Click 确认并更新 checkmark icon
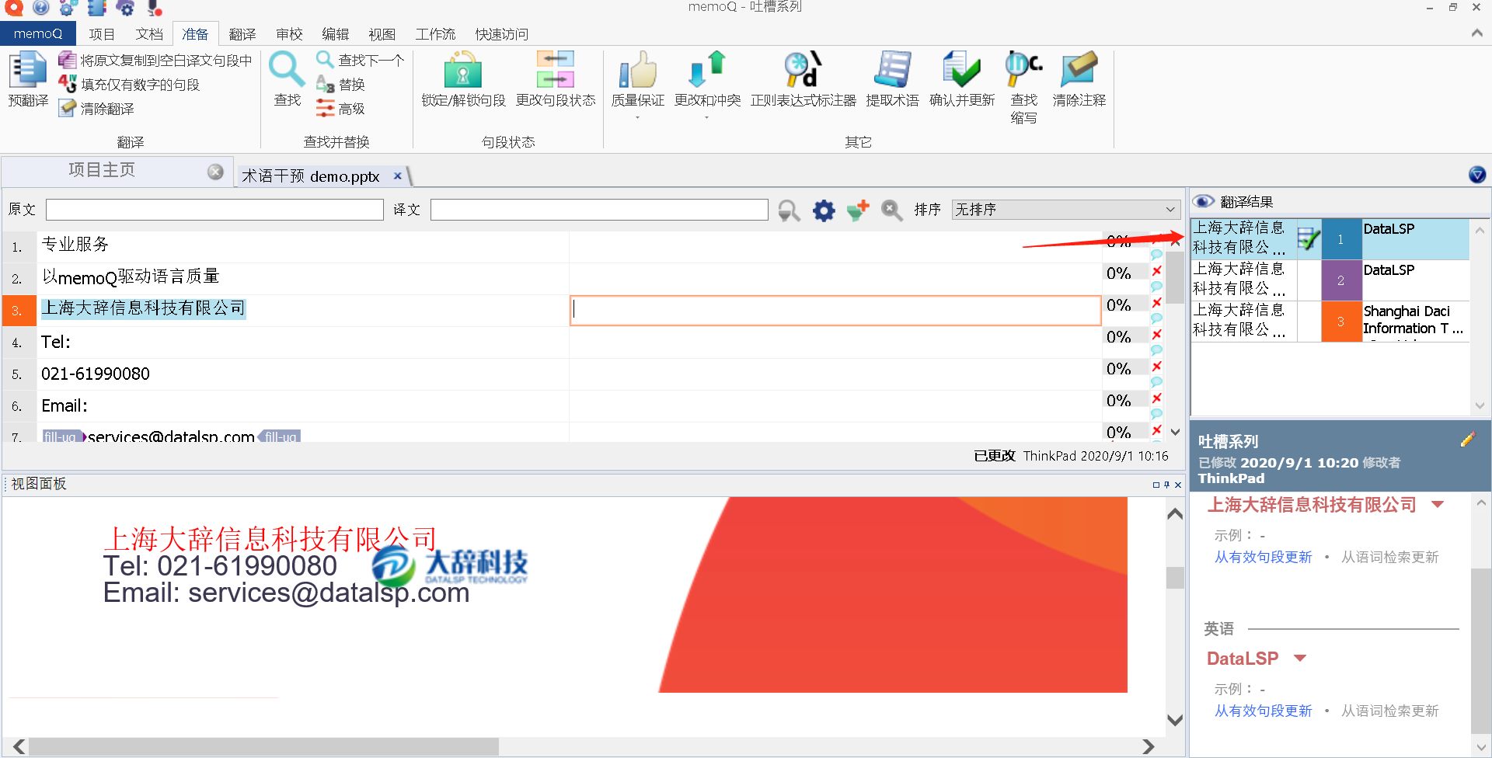The height and width of the screenshot is (758, 1492). click(x=961, y=70)
